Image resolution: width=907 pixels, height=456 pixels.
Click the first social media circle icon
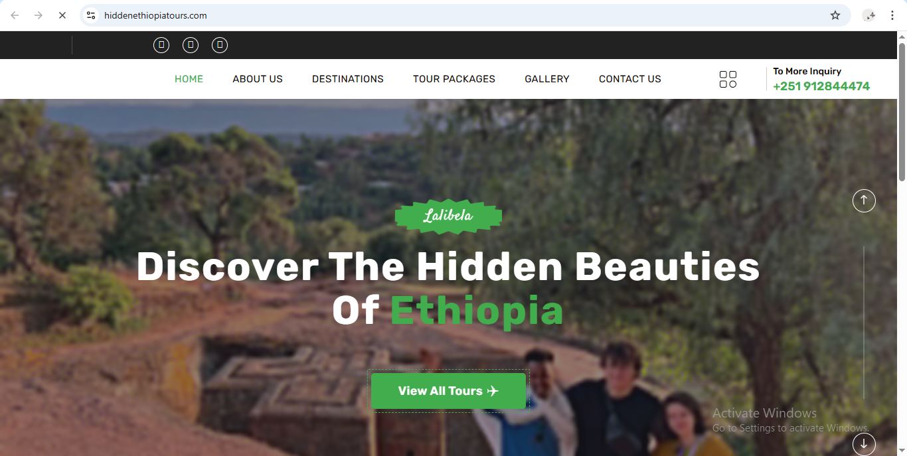click(x=161, y=45)
